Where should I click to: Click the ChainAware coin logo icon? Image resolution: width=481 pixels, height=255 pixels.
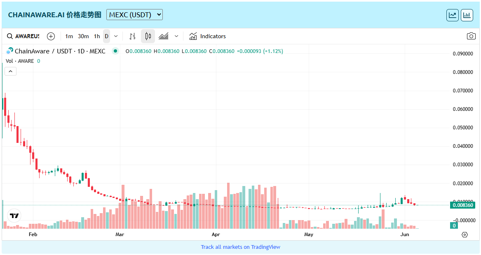pos(10,51)
